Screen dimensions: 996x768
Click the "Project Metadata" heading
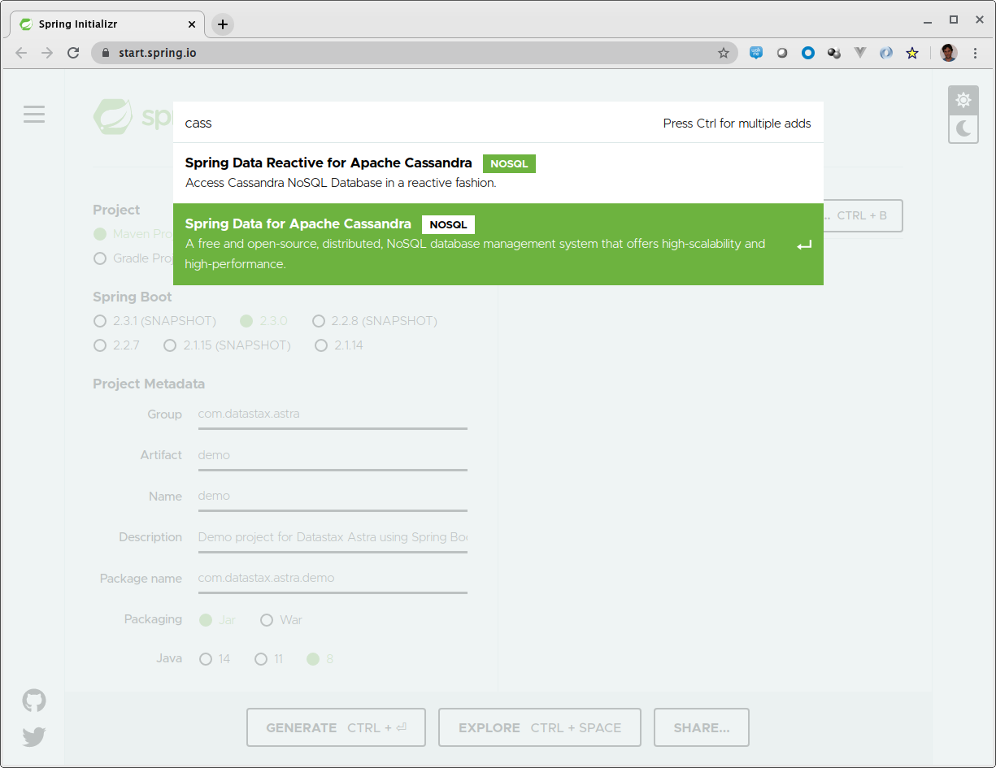point(149,384)
